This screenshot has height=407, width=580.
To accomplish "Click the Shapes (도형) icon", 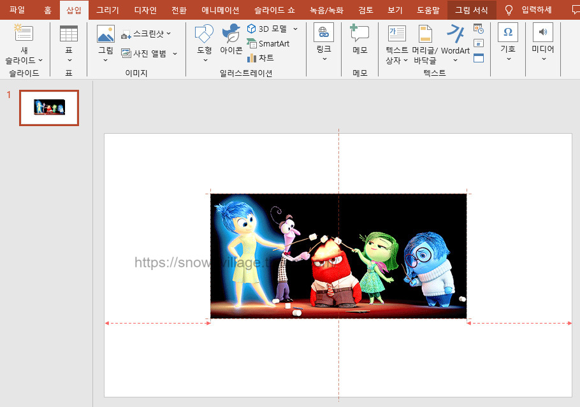I will (204, 34).
